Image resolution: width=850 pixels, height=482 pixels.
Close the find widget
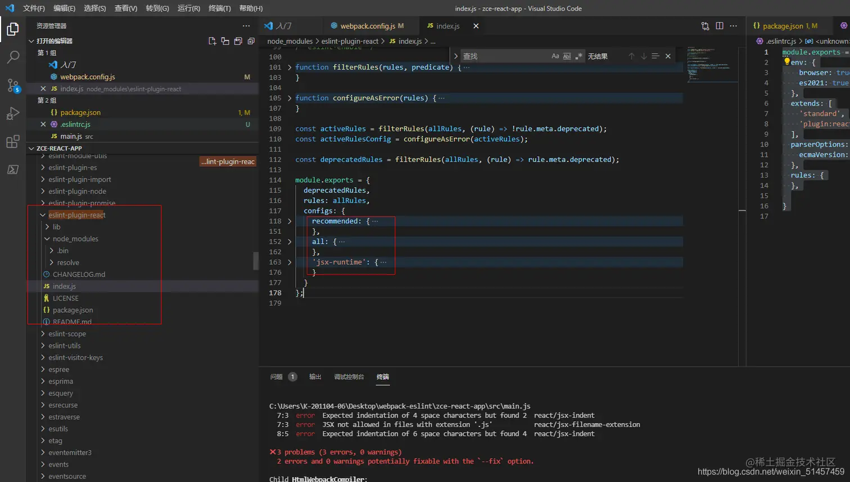[668, 56]
